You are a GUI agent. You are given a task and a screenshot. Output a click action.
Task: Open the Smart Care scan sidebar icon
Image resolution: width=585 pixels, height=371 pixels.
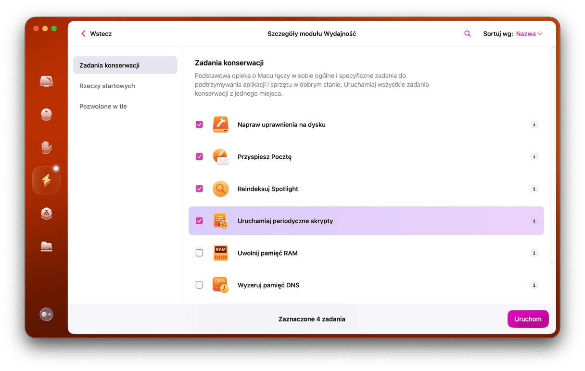pyautogui.click(x=46, y=81)
